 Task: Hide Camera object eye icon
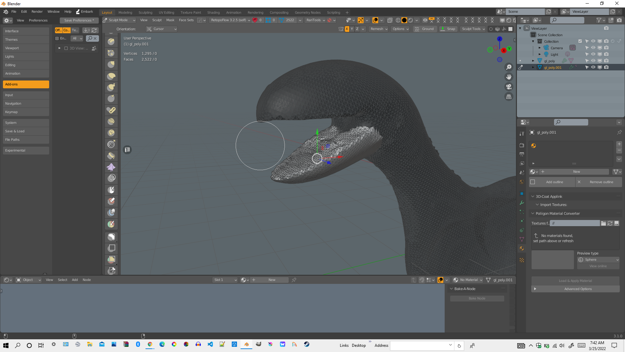coord(593,48)
